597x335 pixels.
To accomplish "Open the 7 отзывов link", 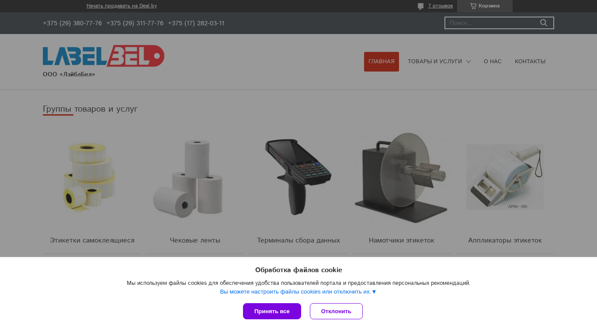I will 441,6.
